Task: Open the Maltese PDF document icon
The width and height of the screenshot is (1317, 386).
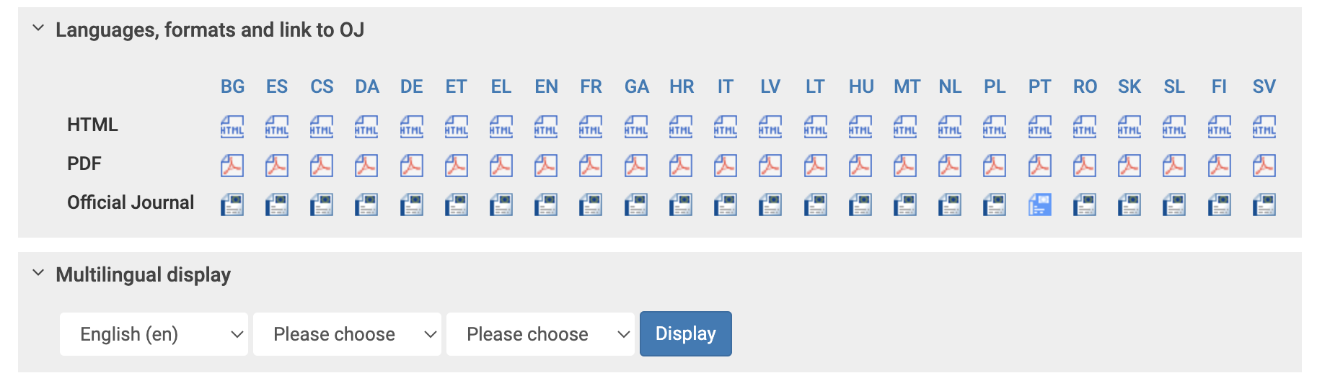Action: point(905,166)
